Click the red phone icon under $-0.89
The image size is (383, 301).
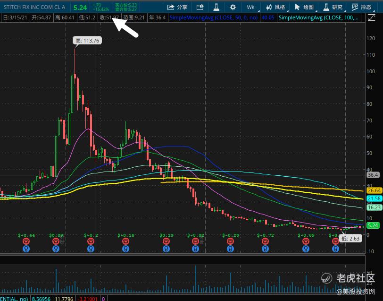click(x=306, y=241)
